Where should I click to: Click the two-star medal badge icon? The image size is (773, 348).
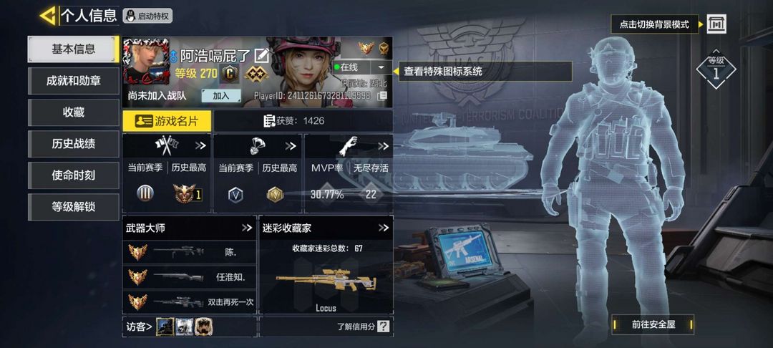pyautogui.click(x=256, y=74)
